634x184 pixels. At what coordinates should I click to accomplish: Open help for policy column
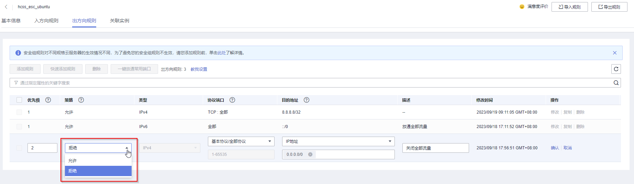click(81, 100)
